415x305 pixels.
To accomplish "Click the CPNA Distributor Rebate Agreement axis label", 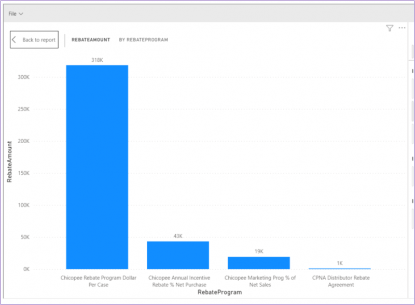I will 340,281.
